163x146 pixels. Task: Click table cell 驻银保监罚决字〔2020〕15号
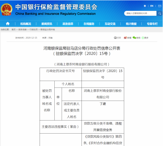(x=103, y=74)
